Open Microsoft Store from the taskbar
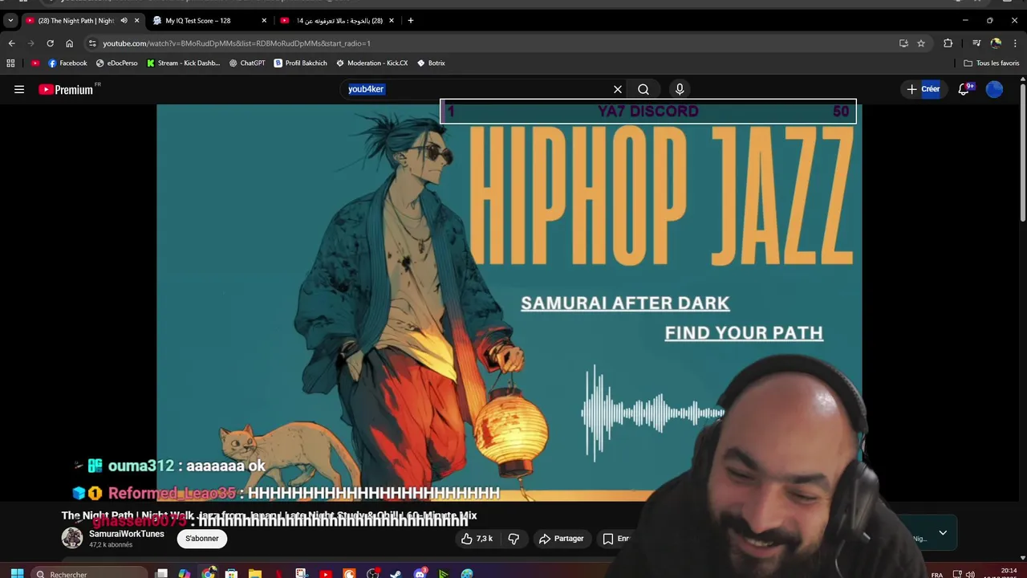1027x578 pixels. click(x=231, y=573)
